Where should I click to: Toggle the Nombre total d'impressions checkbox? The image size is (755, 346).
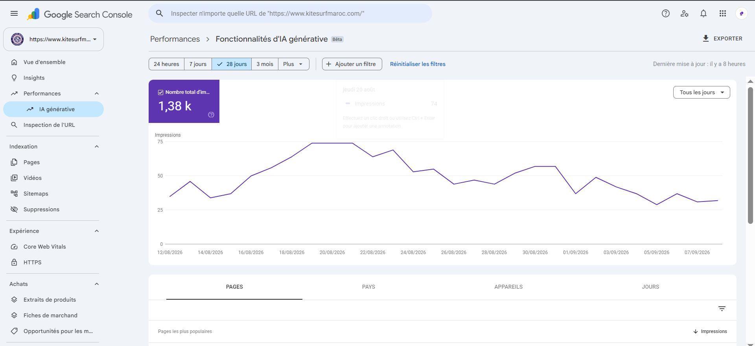coord(160,92)
